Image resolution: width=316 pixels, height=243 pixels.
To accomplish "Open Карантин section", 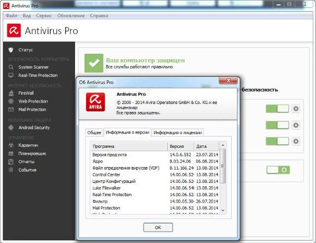I will [x=28, y=145].
